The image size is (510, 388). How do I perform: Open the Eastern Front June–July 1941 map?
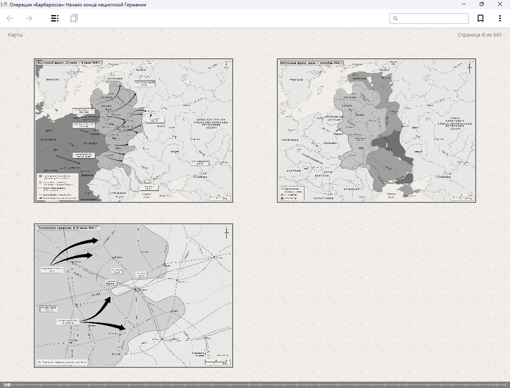pos(133,131)
